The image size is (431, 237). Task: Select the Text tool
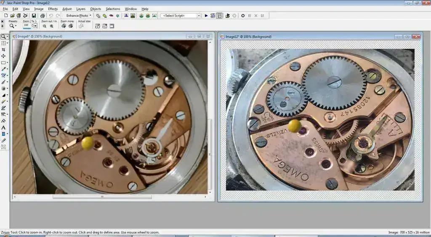point(4,127)
